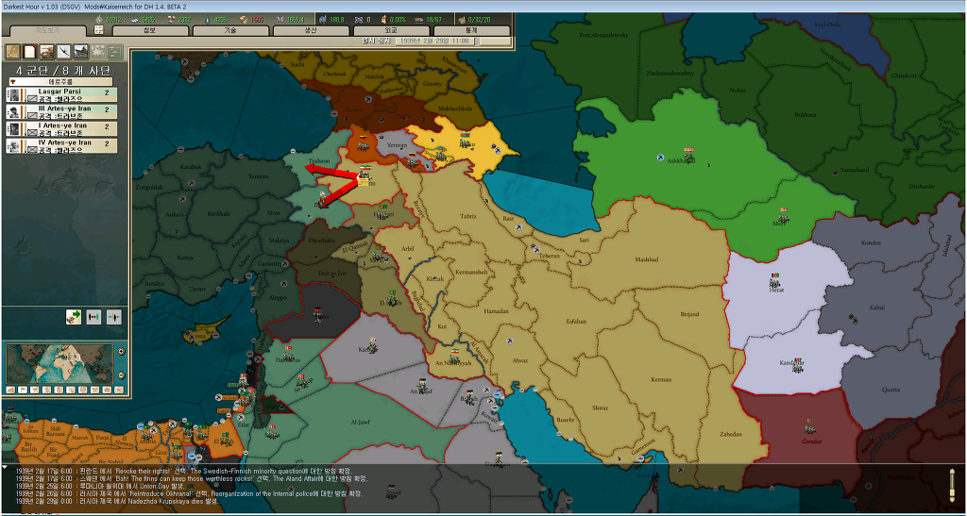
Task: Toggle the last map mode button under minimap
Action: [x=119, y=390]
